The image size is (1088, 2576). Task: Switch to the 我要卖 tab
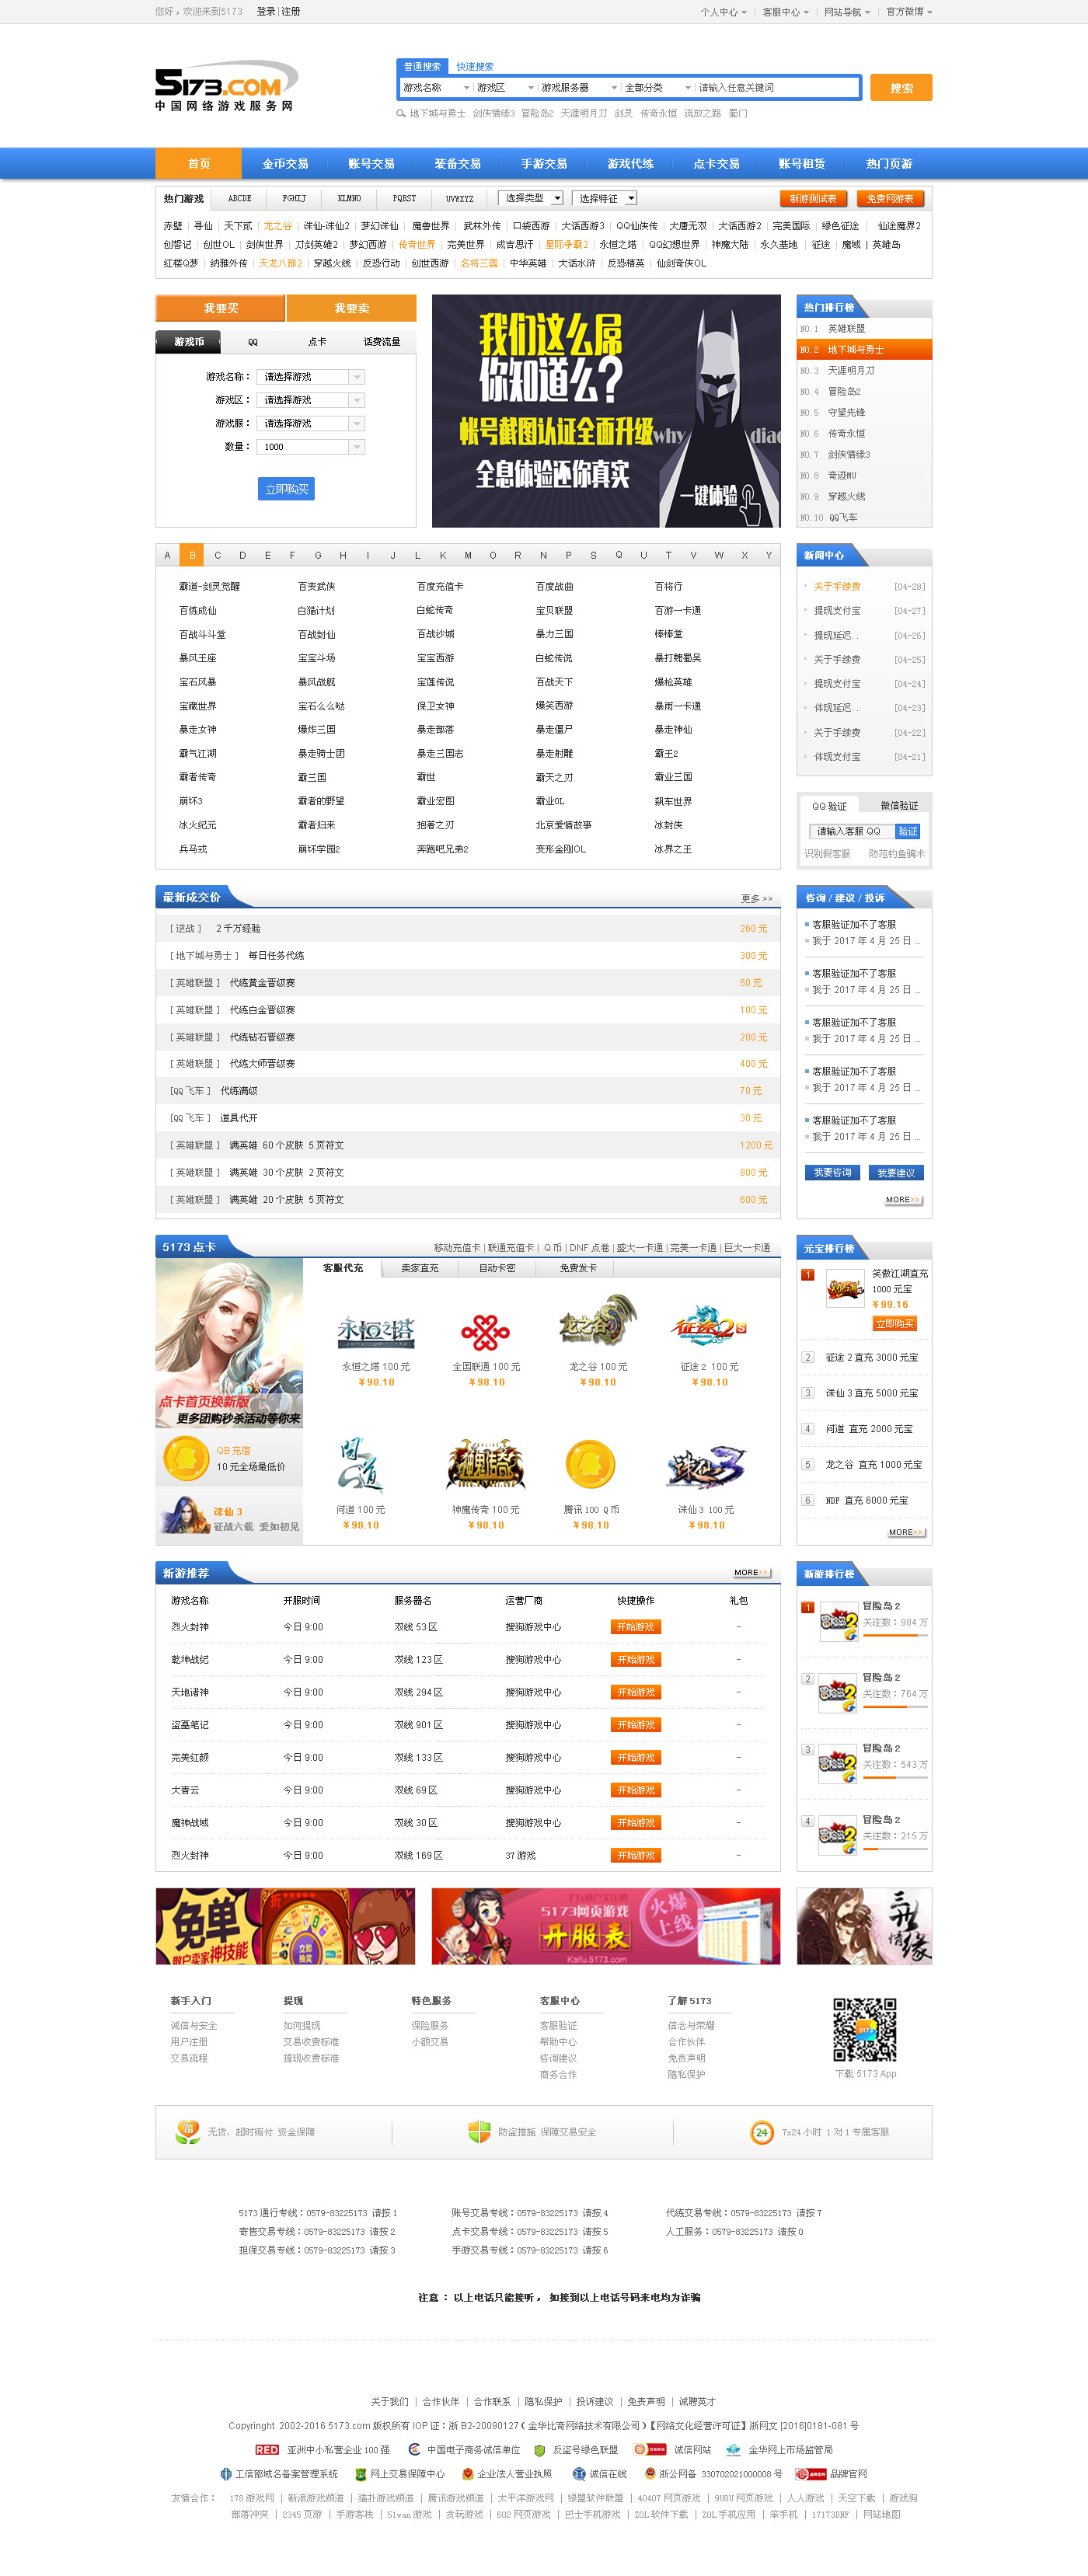click(352, 308)
